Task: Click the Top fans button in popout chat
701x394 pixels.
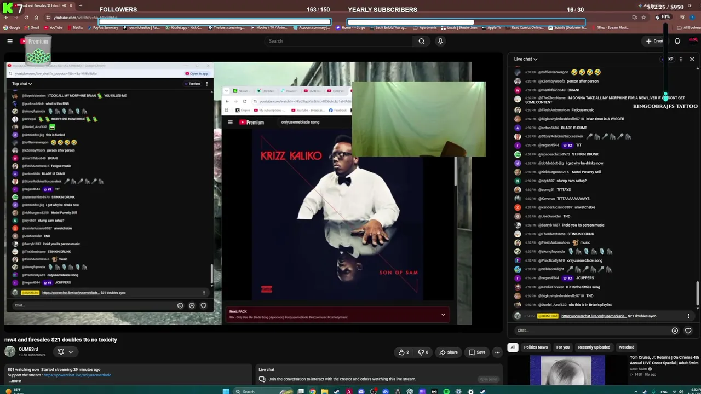Action: tap(194, 84)
